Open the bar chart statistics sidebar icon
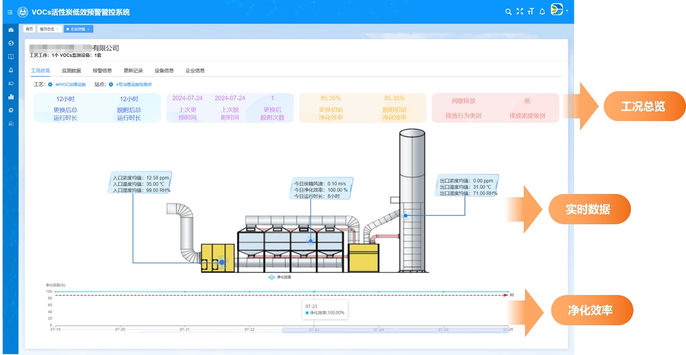 click(11, 97)
